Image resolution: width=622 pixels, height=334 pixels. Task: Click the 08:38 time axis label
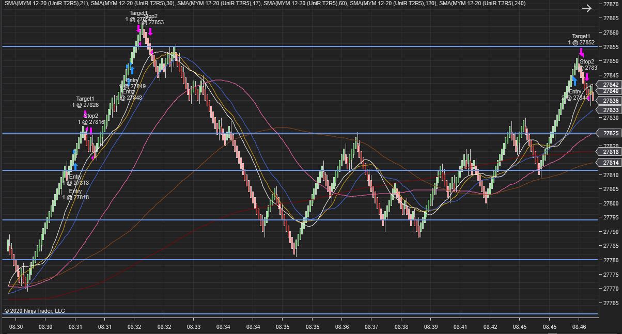coord(401,327)
